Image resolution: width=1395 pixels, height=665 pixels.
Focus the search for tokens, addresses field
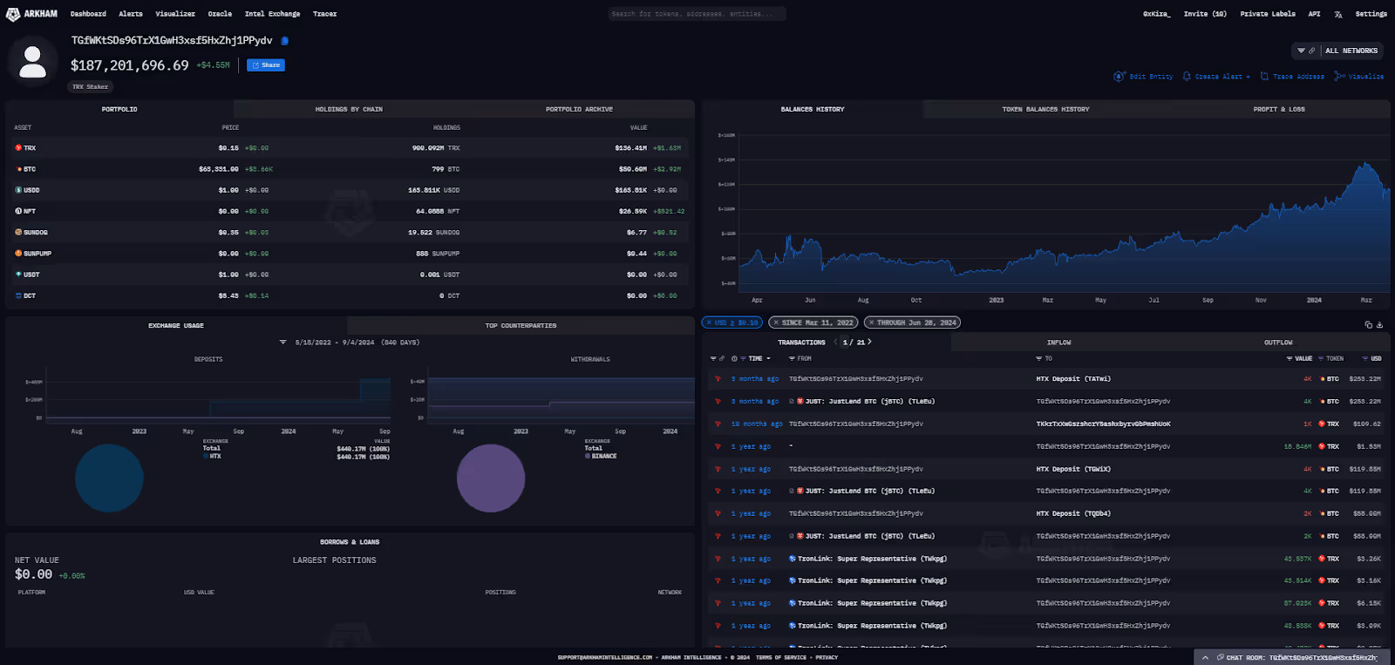697,14
